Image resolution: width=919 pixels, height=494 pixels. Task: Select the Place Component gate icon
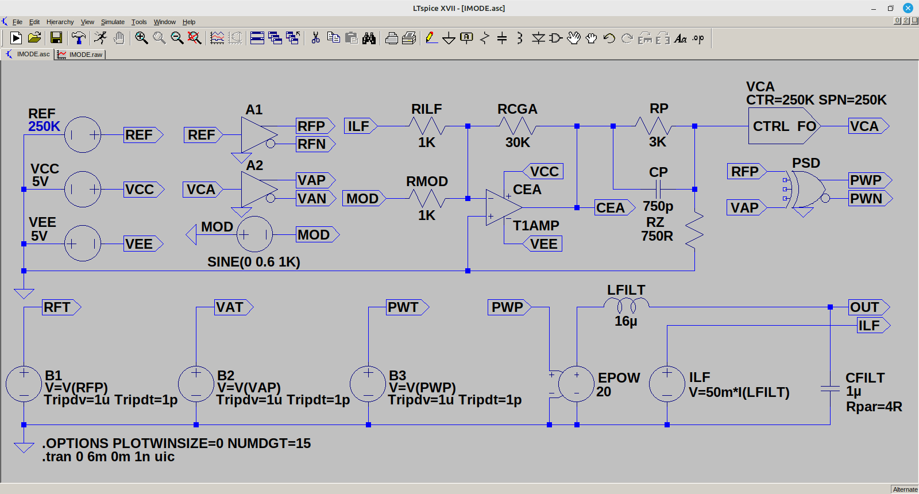pyautogui.click(x=555, y=38)
